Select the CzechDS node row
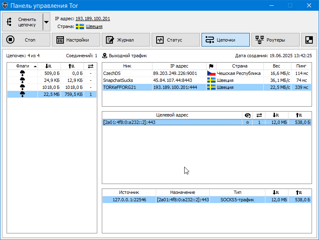The image size is (319, 240). pyautogui.click(x=207, y=73)
